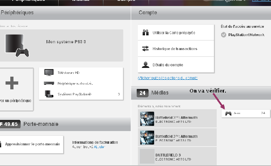Viewport: 271px width, 166px height.
Task: Click the Informations de facturation label
Action: pos(95,143)
